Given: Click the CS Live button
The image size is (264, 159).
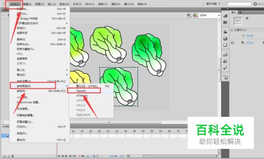Looking at the screenshot, I should tap(259, 4).
